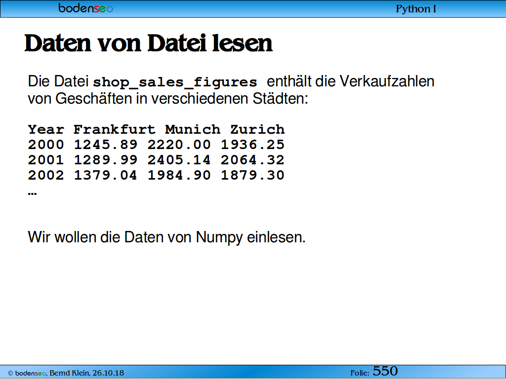Click the word 'Verkaufzahlen'

(387, 81)
